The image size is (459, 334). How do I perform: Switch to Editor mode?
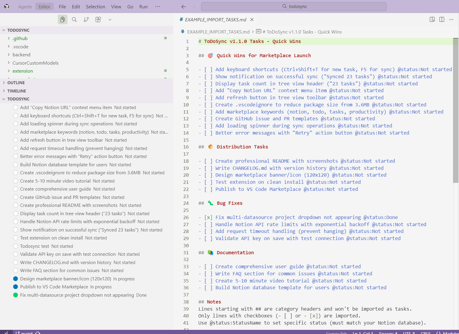tap(44, 7)
